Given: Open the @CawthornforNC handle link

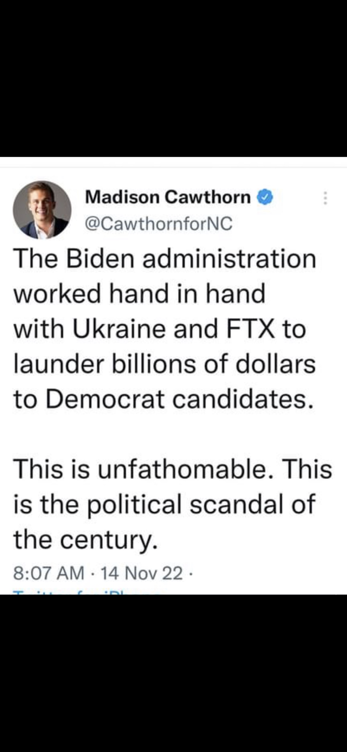Looking at the screenshot, I should tap(159, 224).
